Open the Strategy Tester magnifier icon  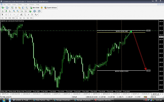[x=27, y=8]
